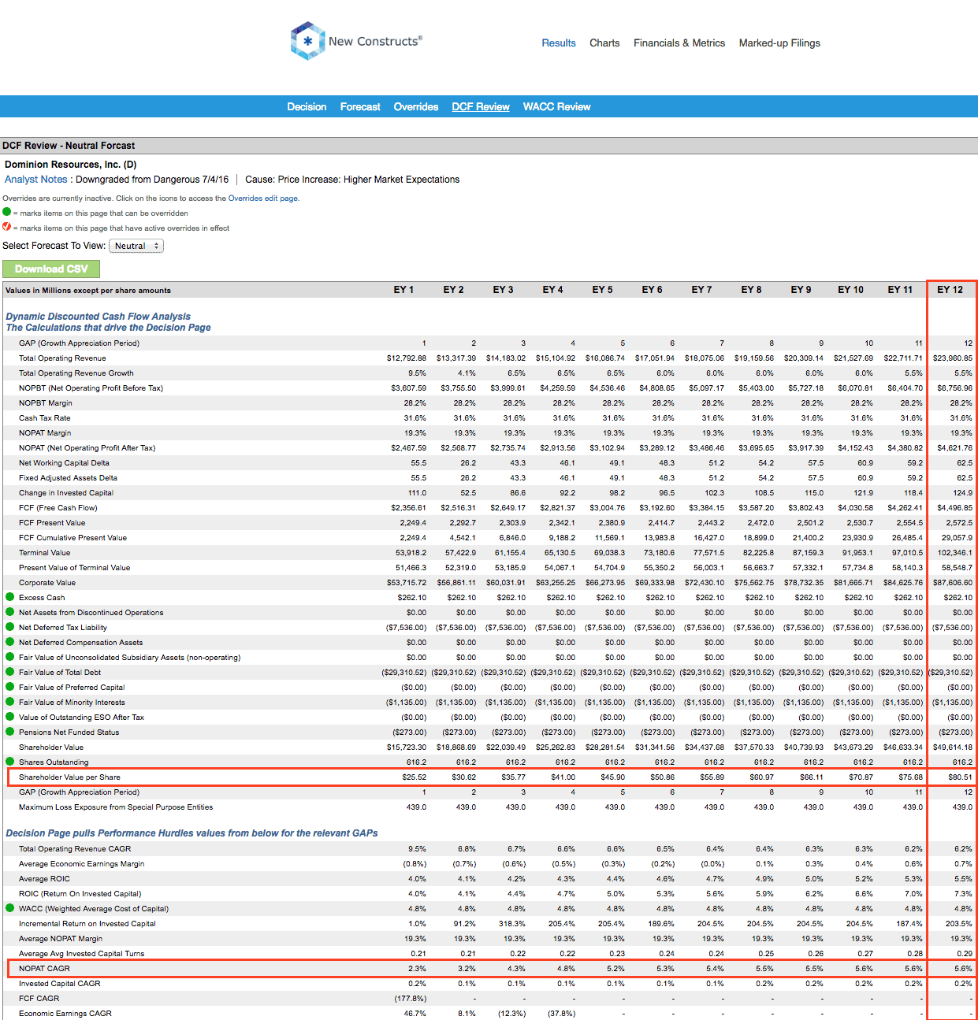Click the EY 1 column header
Screen dimensions: 978x1020
point(403,290)
